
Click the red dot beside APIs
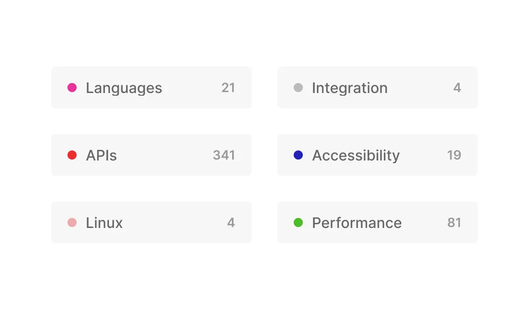pos(72,155)
